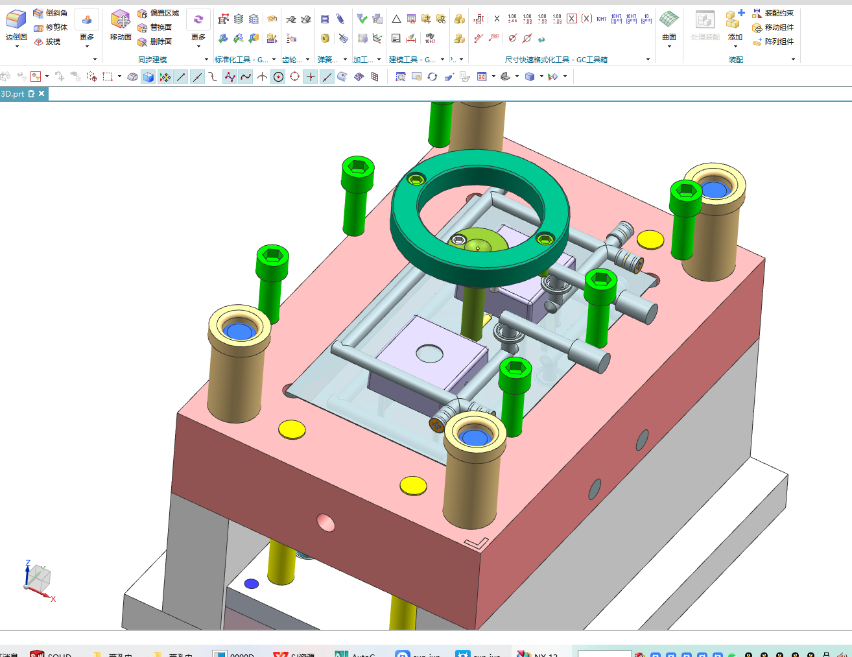Toggle the snap to intersection option
Viewport: 852px width, 657px height.
point(262,77)
